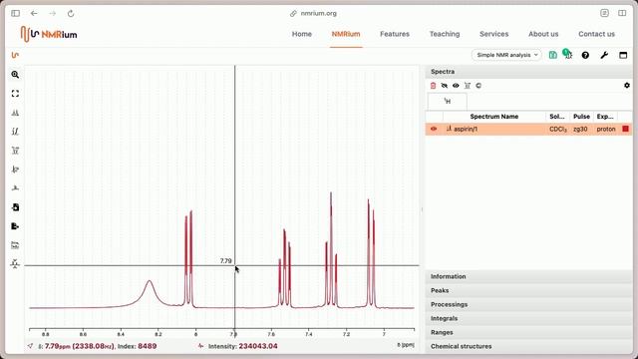Open general settings wrench icon

pyautogui.click(x=604, y=55)
